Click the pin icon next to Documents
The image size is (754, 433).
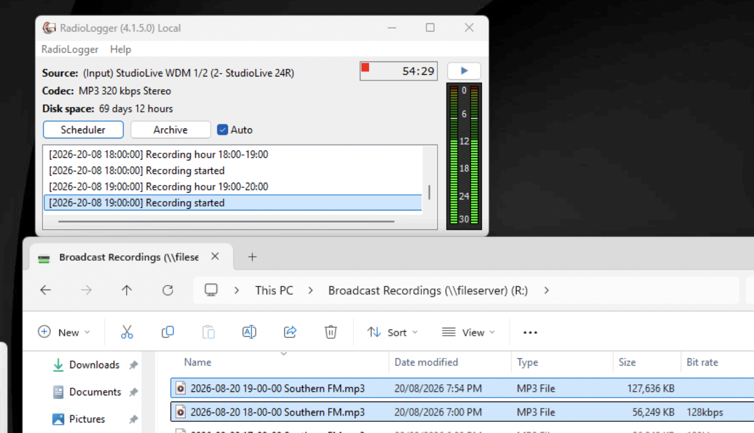coord(133,392)
